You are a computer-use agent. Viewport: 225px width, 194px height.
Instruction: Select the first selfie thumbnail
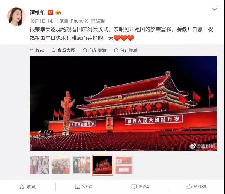[40, 165]
